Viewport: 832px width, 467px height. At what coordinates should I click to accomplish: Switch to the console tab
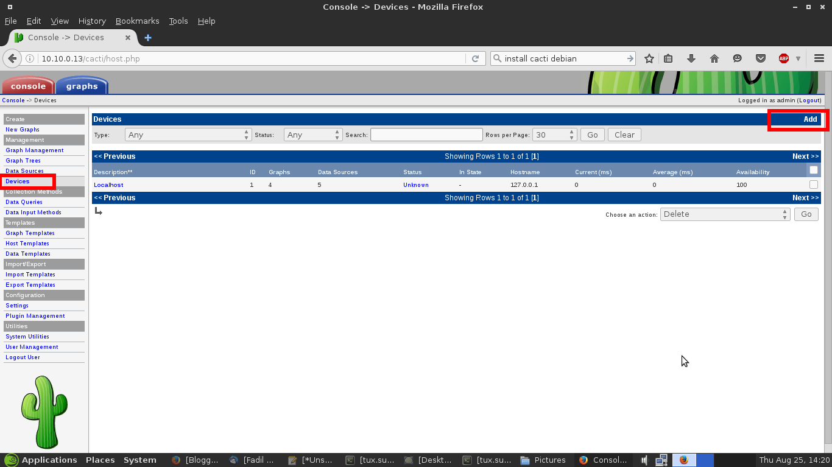coord(28,86)
